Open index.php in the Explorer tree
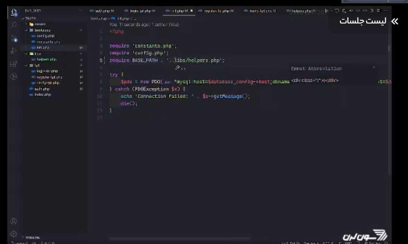This screenshot has width=408, height=244. coord(43,95)
